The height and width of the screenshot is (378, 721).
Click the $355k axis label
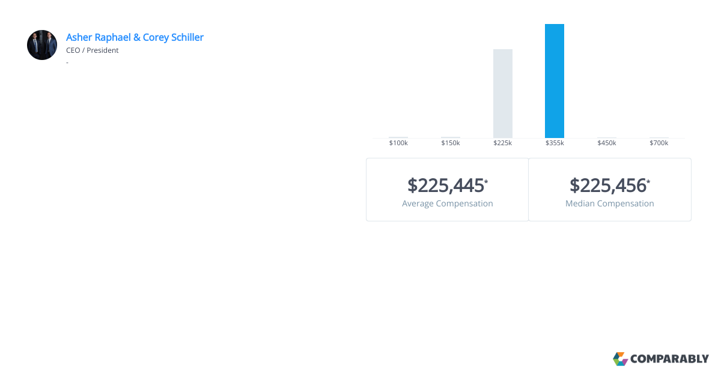[555, 143]
